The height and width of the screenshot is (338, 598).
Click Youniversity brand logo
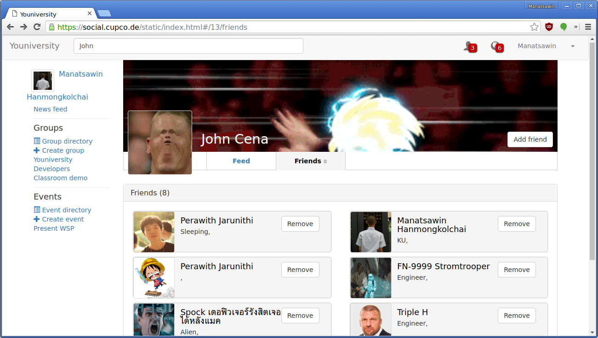coord(34,46)
